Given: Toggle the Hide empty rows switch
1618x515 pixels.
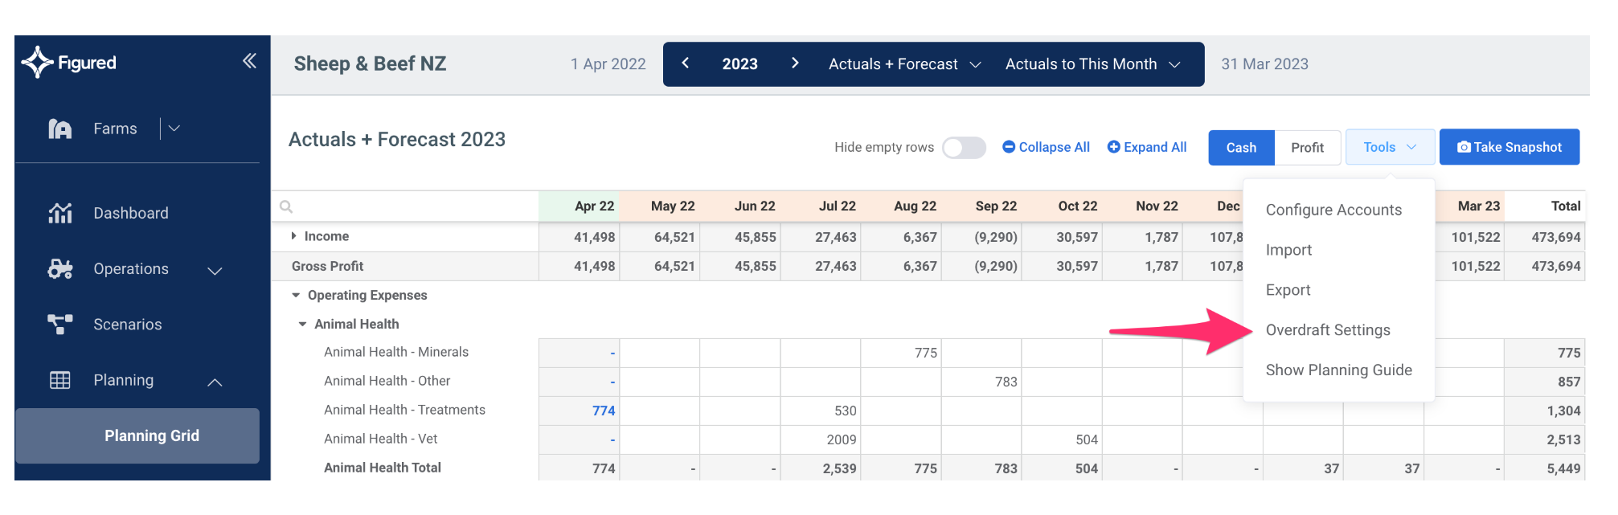Looking at the screenshot, I should [x=963, y=148].
